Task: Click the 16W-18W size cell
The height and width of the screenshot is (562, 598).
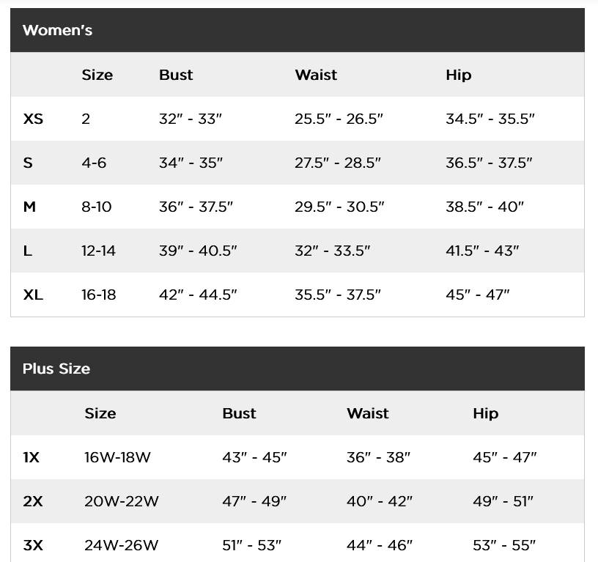Action: pos(117,457)
